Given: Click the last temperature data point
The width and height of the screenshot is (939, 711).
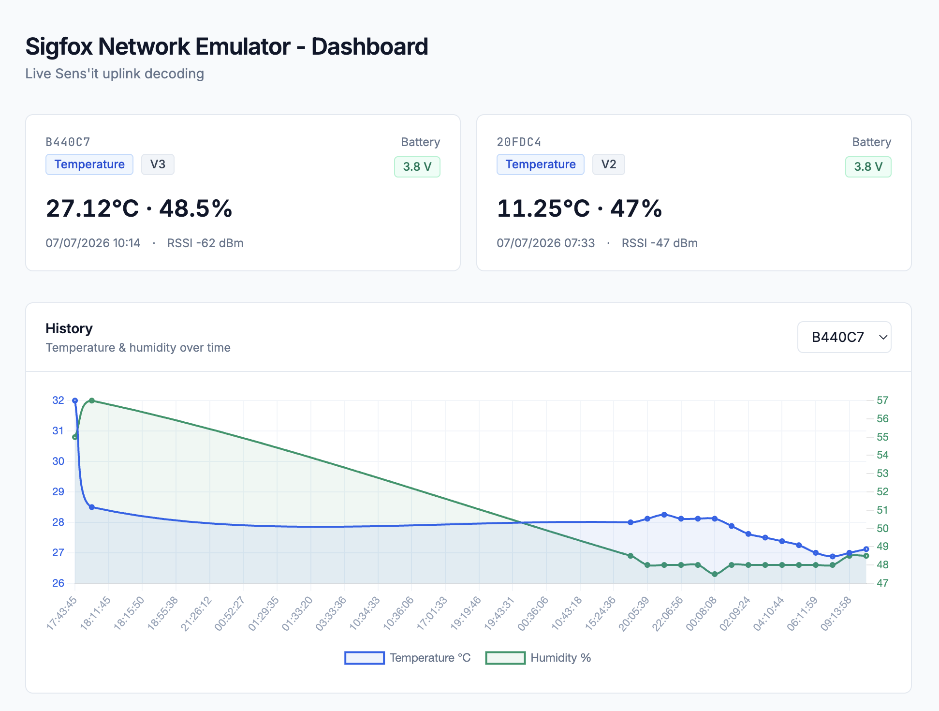Looking at the screenshot, I should (x=866, y=549).
